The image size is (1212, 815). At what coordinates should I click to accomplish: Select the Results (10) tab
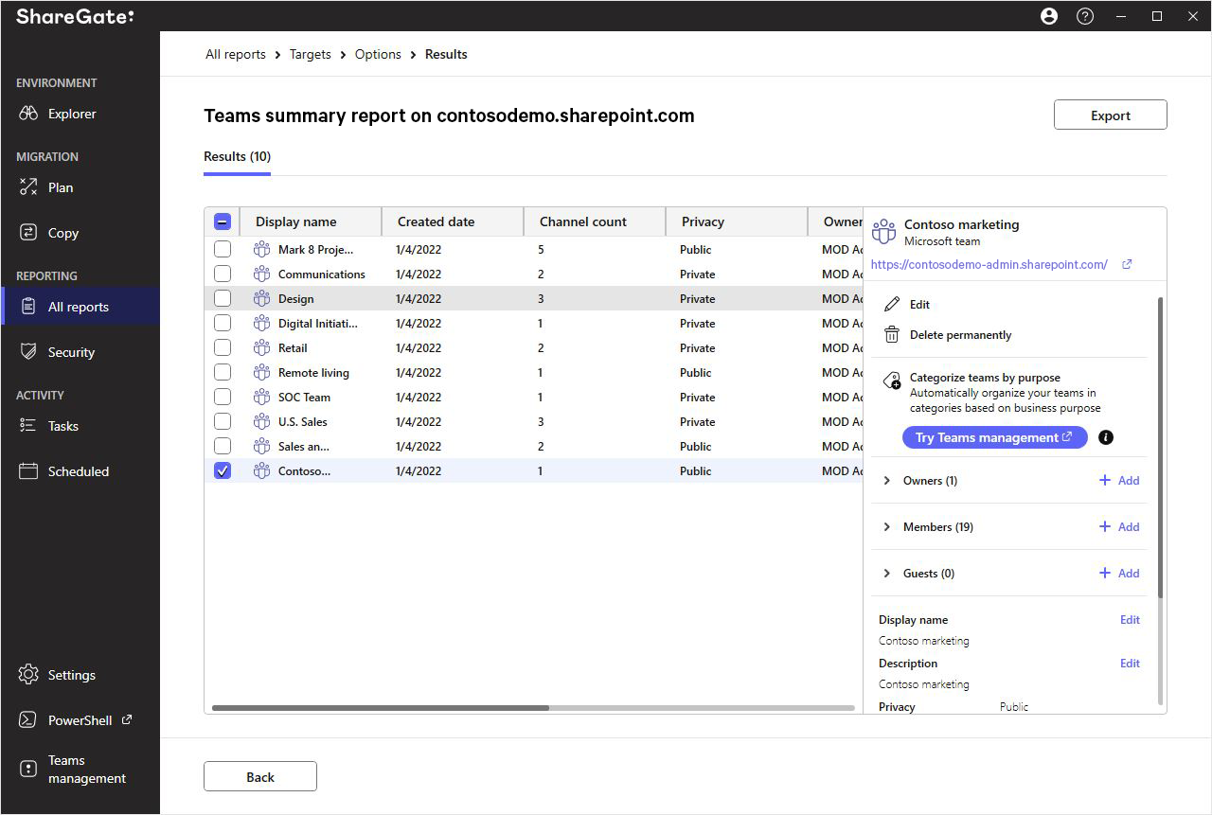(237, 156)
